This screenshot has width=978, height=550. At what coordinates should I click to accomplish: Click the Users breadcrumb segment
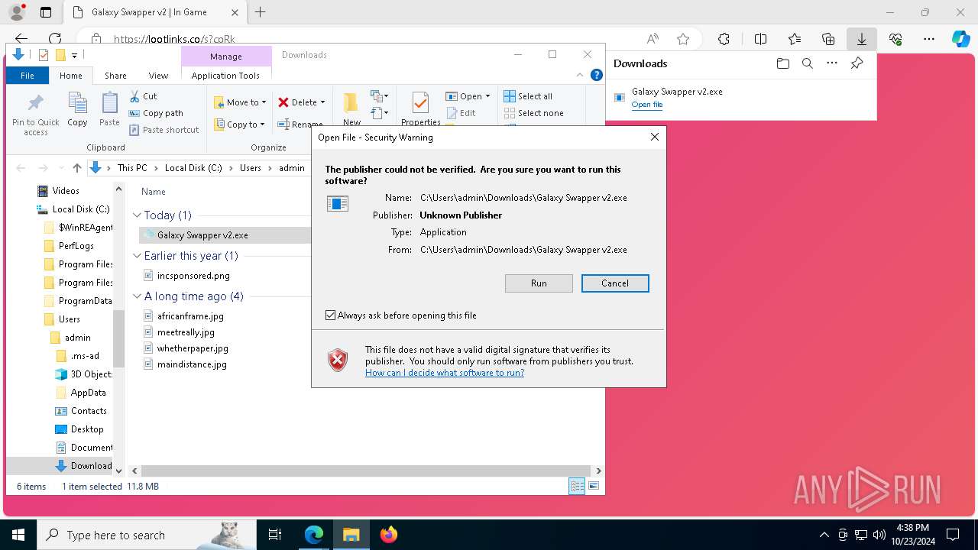click(251, 168)
